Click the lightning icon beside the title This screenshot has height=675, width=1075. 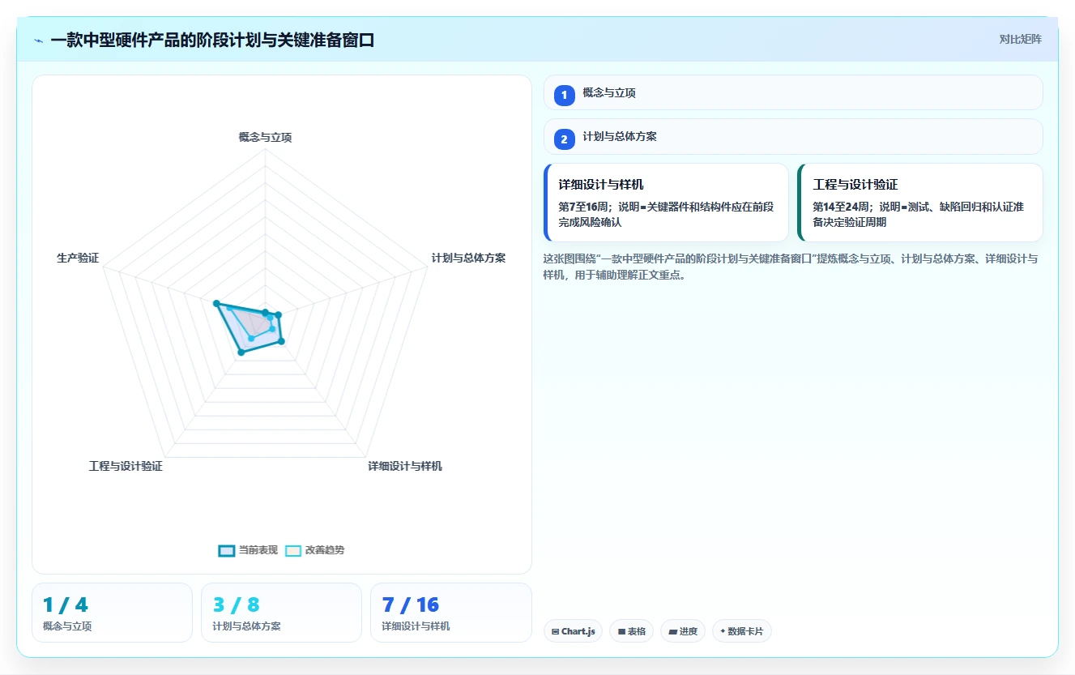pos(38,41)
